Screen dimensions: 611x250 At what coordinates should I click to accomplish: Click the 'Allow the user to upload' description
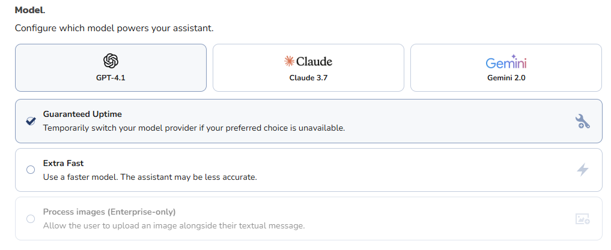point(174,226)
